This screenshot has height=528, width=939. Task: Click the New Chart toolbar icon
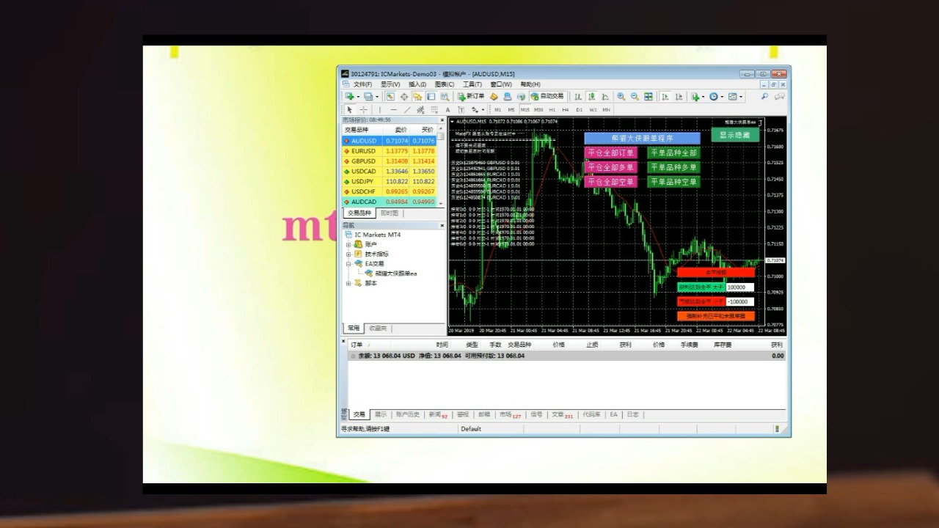(x=350, y=96)
